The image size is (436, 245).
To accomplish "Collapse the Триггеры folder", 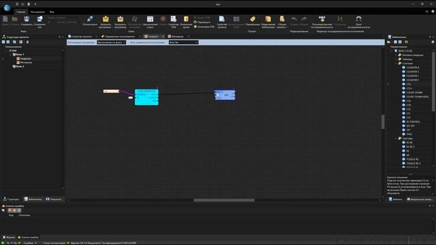I will (x=396, y=138).
